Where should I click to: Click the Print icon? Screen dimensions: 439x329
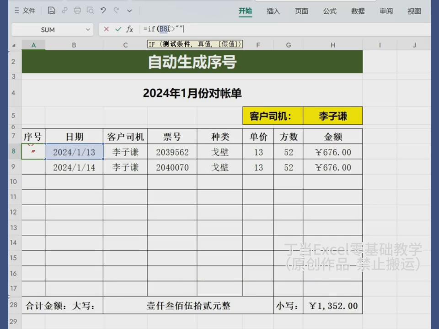coord(77,11)
